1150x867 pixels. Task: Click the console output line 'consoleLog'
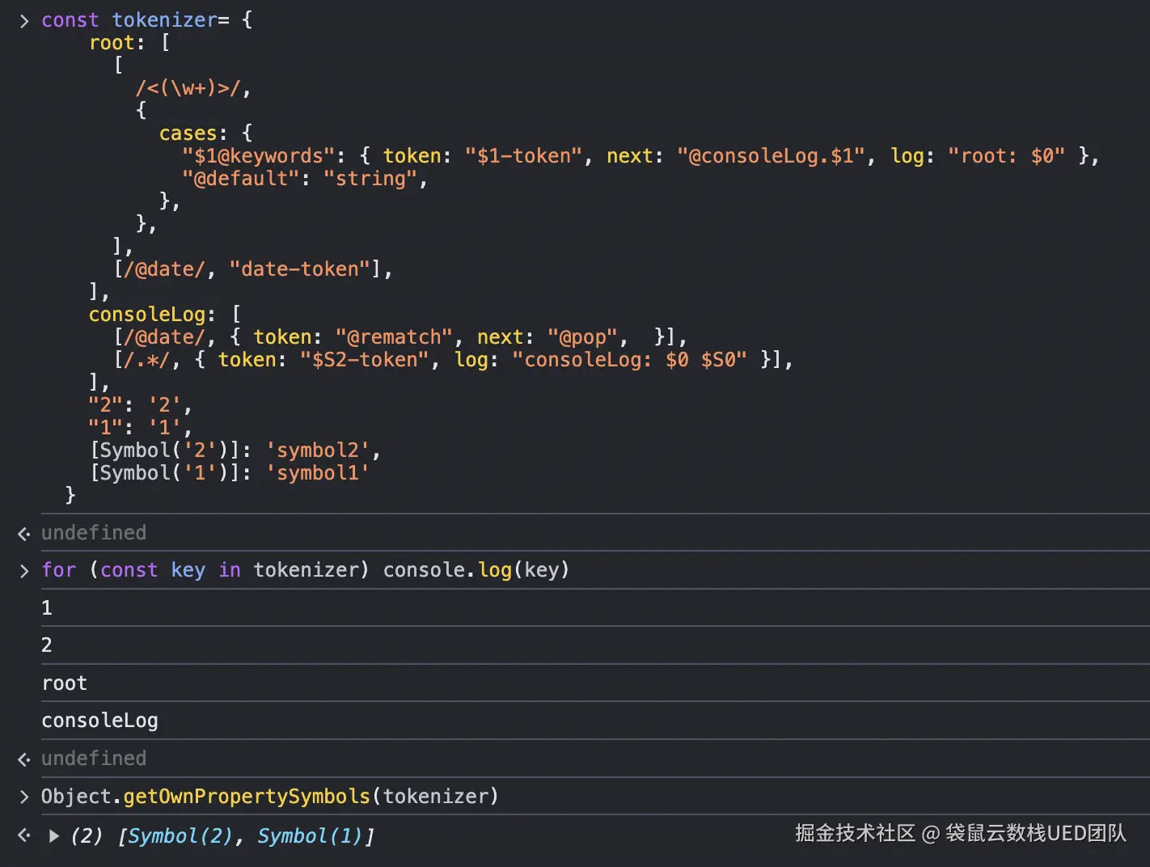point(99,720)
